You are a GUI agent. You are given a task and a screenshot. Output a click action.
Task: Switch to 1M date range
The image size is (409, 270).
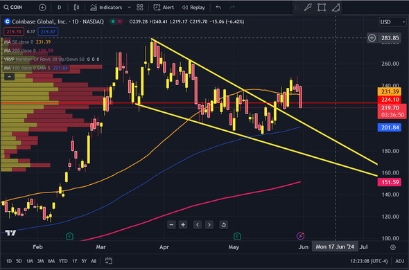point(30,261)
